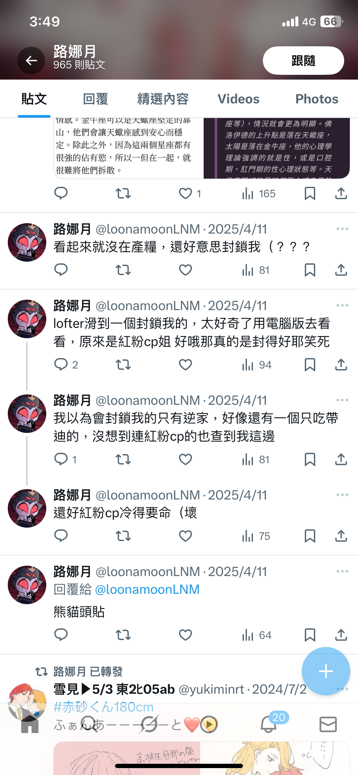Bookmark the lofter滑到一個封鎖我的 post
Viewport: 358px width, 775px height.
310,365
